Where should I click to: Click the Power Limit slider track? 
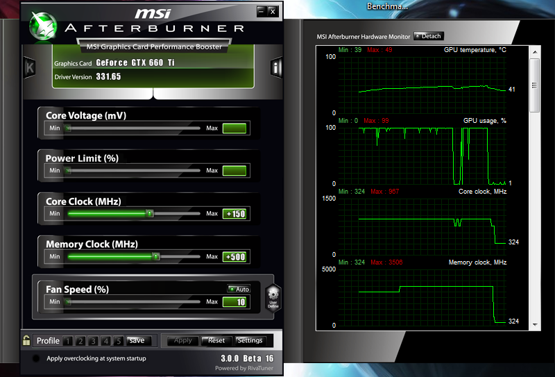coord(134,170)
